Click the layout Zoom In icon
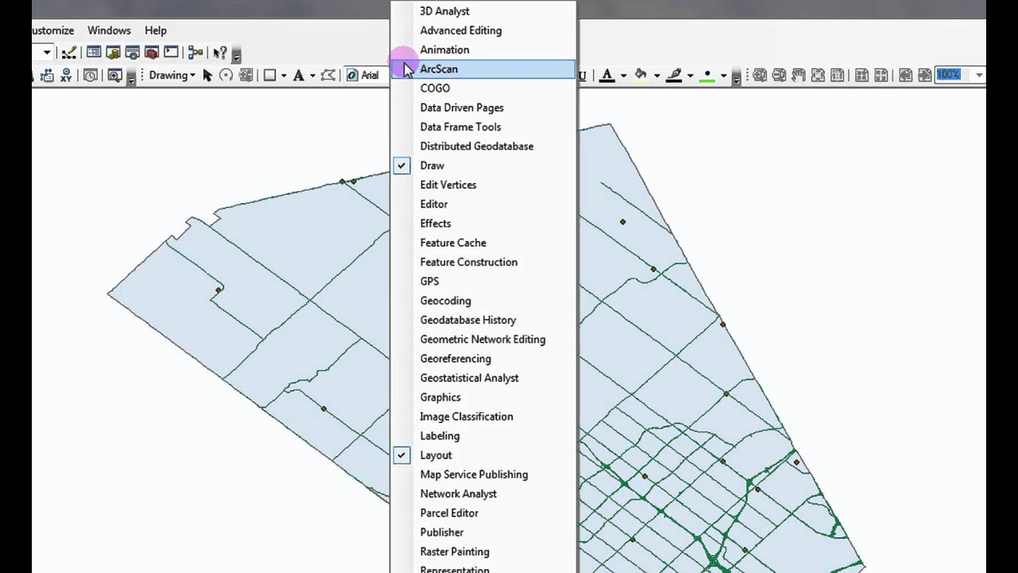The height and width of the screenshot is (573, 1018). 760,75
